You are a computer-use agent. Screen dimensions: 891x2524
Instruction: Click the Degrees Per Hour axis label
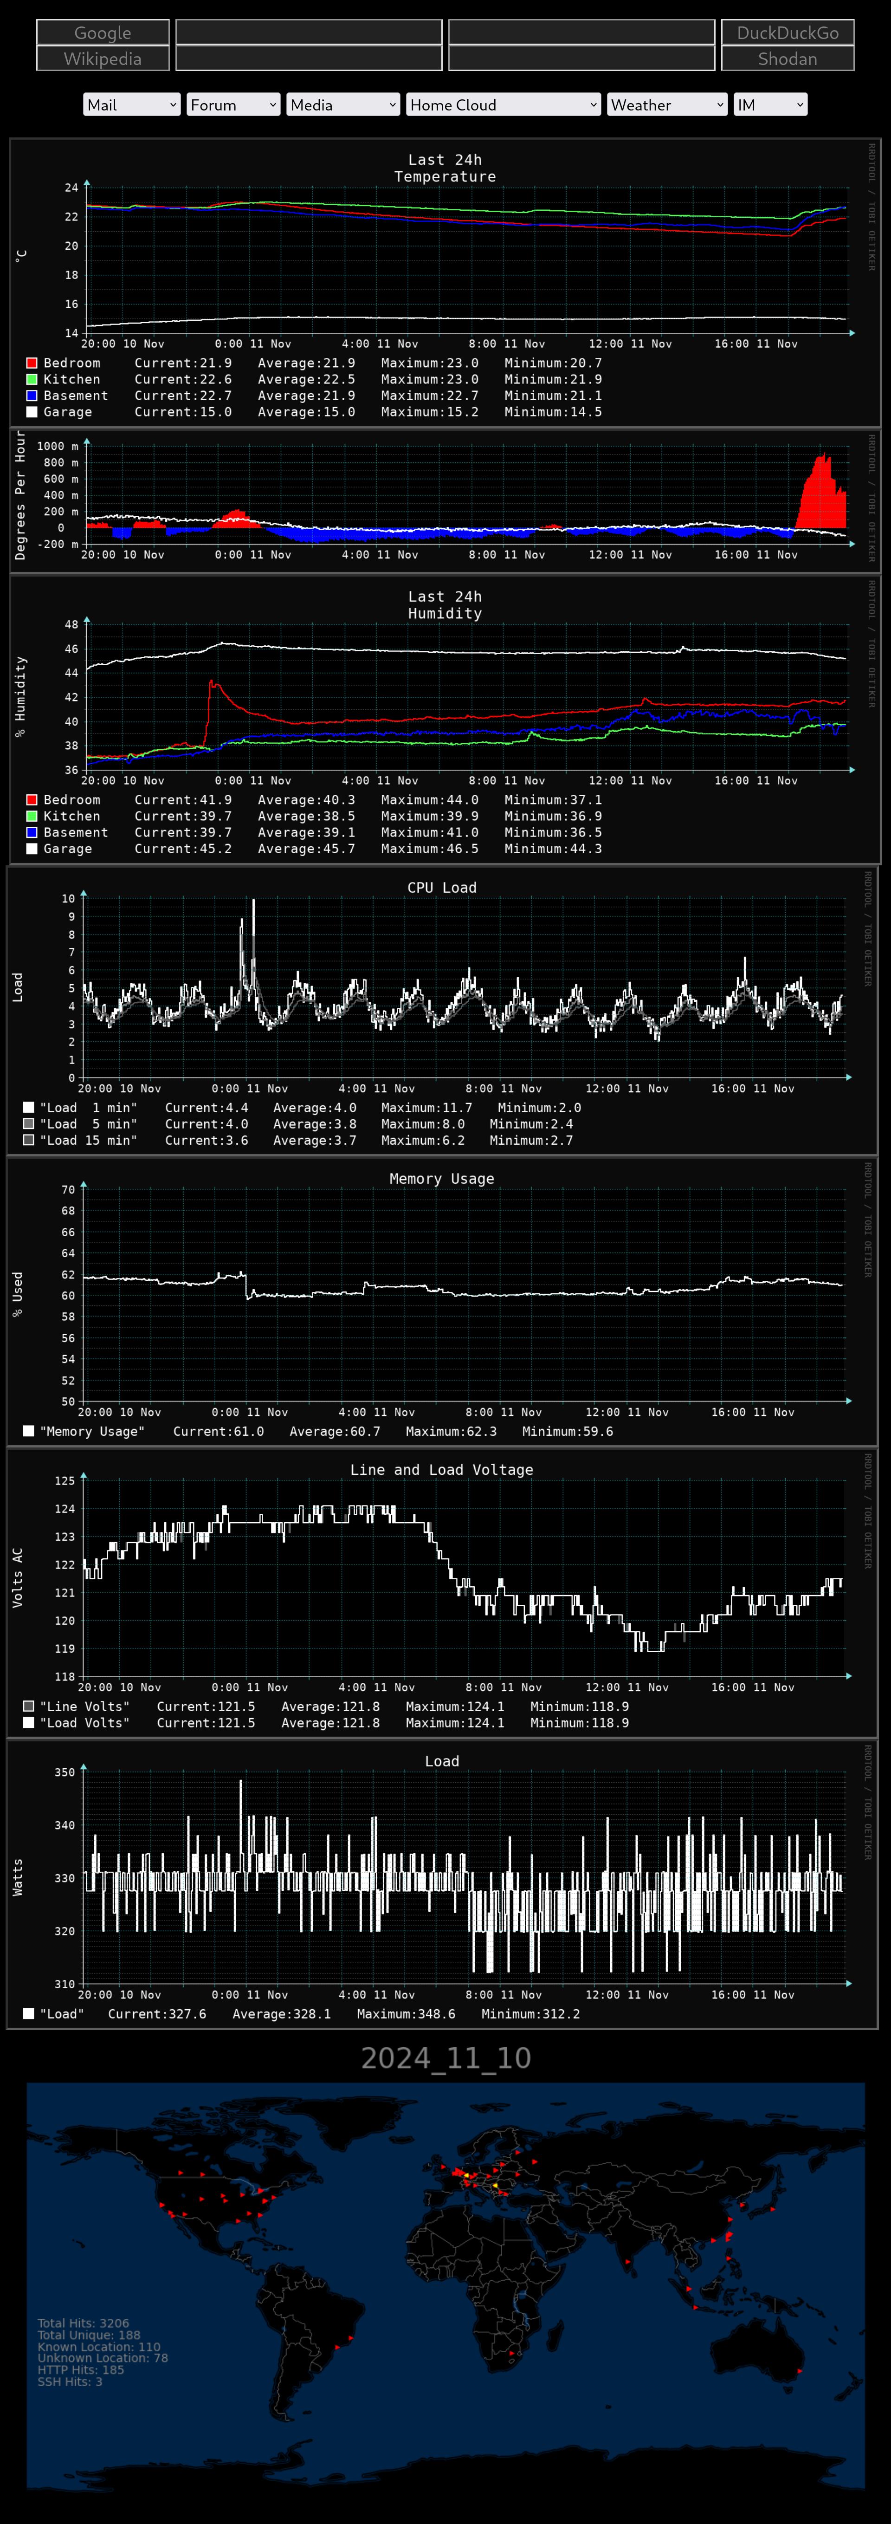coord(20,495)
